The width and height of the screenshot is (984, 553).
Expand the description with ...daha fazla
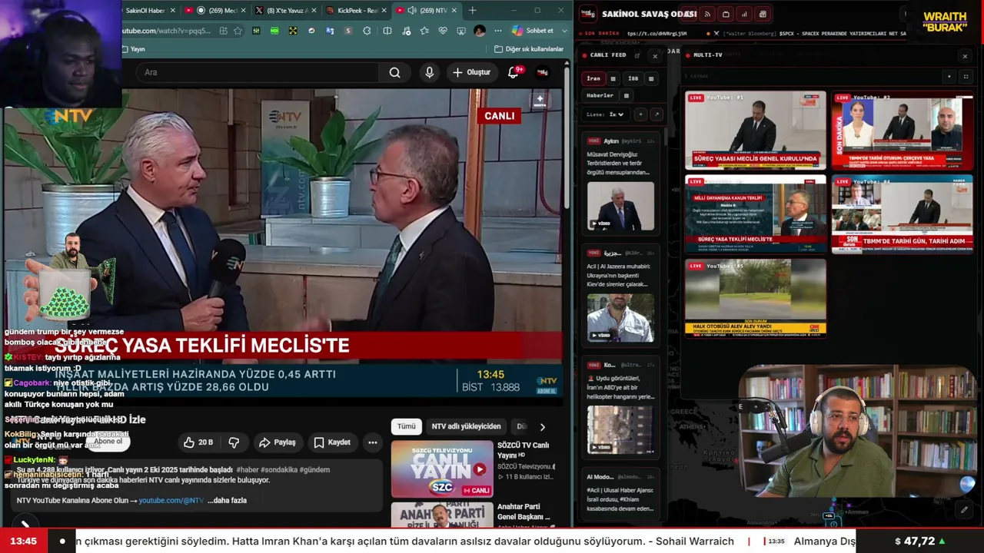tap(228, 501)
